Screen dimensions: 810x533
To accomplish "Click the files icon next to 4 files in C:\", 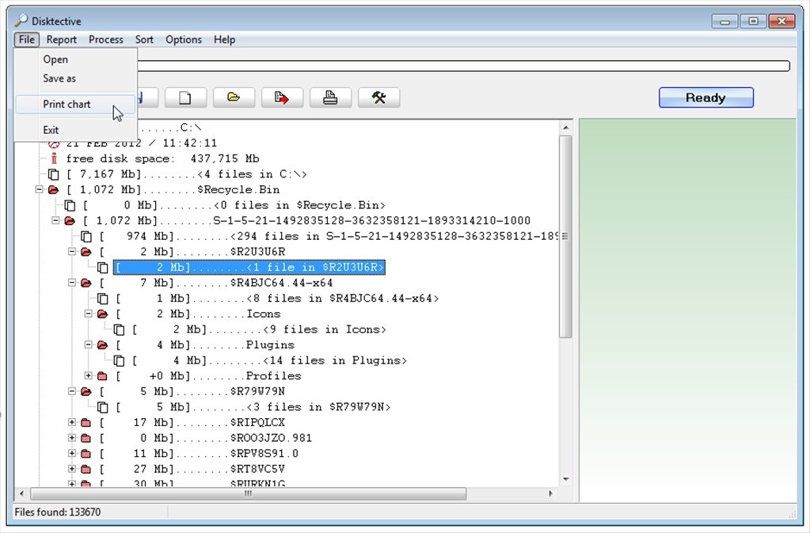I will click(x=54, y=174).
